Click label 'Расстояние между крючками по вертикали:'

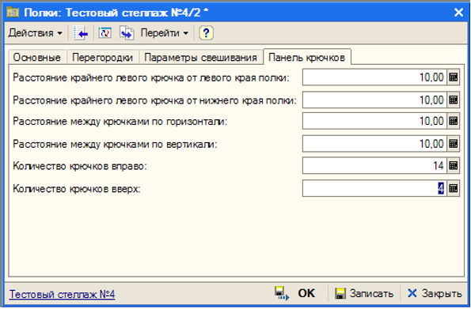pos(115,145)
